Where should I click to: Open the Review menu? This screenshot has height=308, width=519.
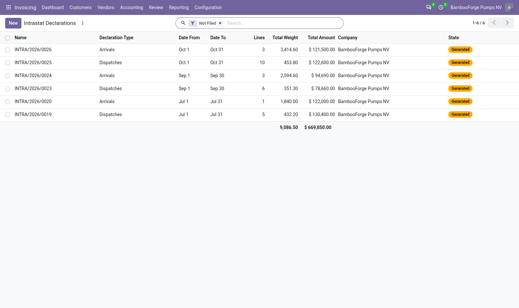[x=156, y=7]
